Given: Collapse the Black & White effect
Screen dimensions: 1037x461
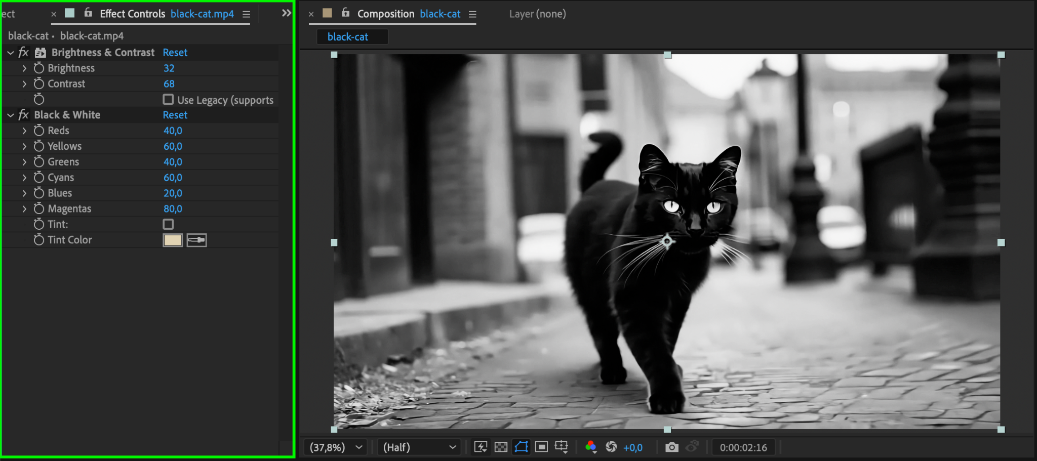Looking at the screenshot, I should click(11, 115).
